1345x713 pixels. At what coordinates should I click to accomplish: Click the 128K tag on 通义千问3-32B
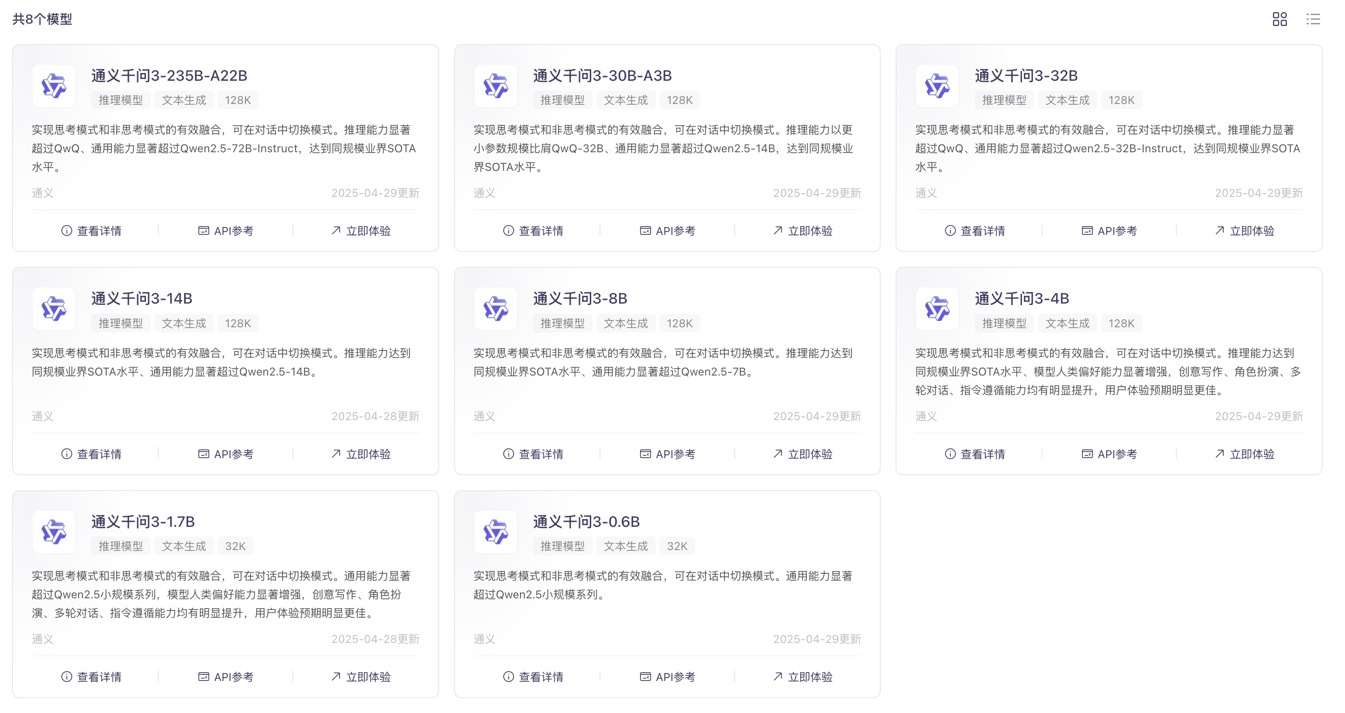[1121, 100]
